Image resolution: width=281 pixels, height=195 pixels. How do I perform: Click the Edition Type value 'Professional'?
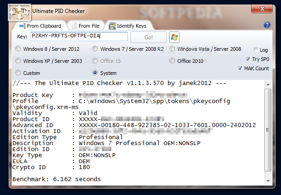pos(101,137)
